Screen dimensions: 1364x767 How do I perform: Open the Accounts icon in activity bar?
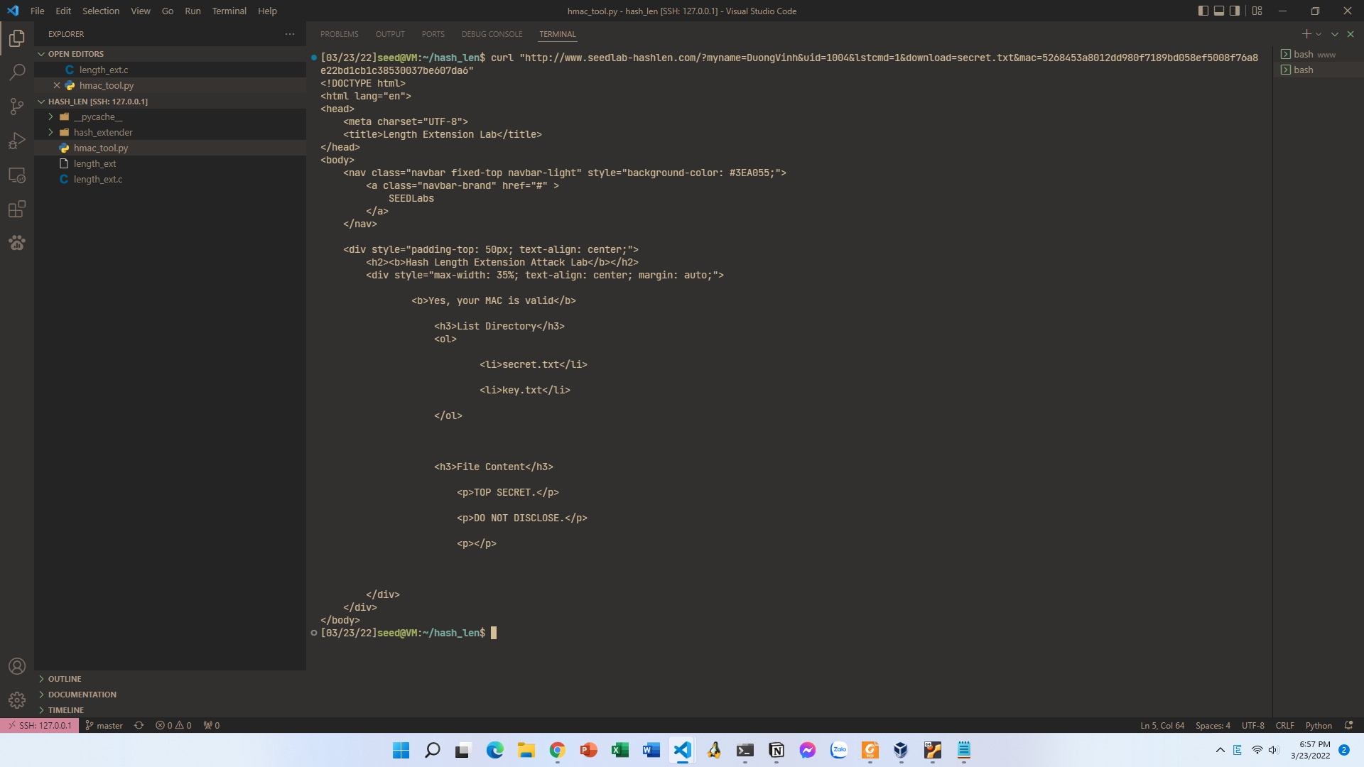point(17,666)
